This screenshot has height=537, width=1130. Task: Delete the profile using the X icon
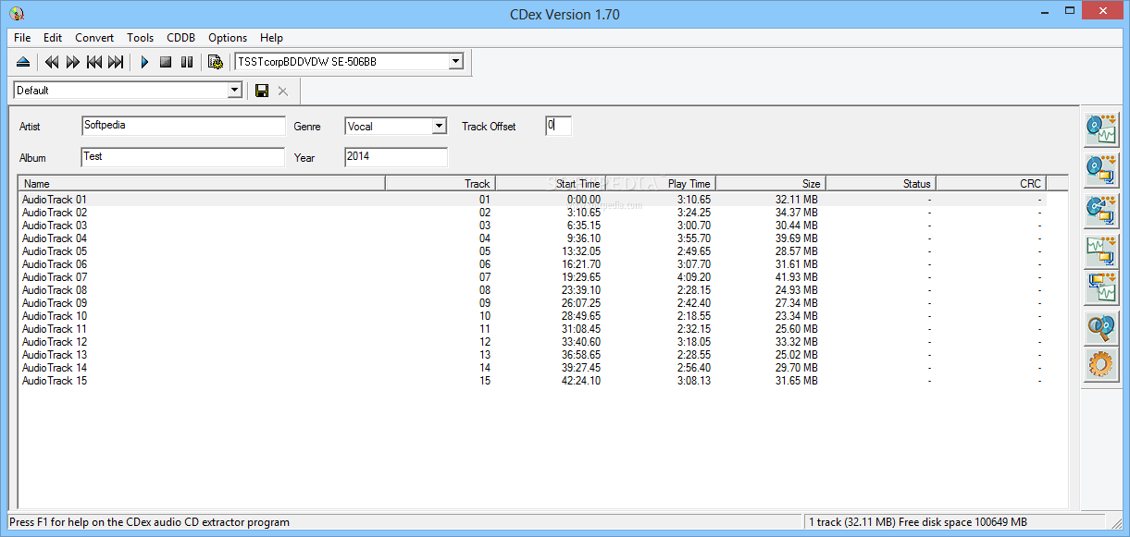[x=283, y=91]
